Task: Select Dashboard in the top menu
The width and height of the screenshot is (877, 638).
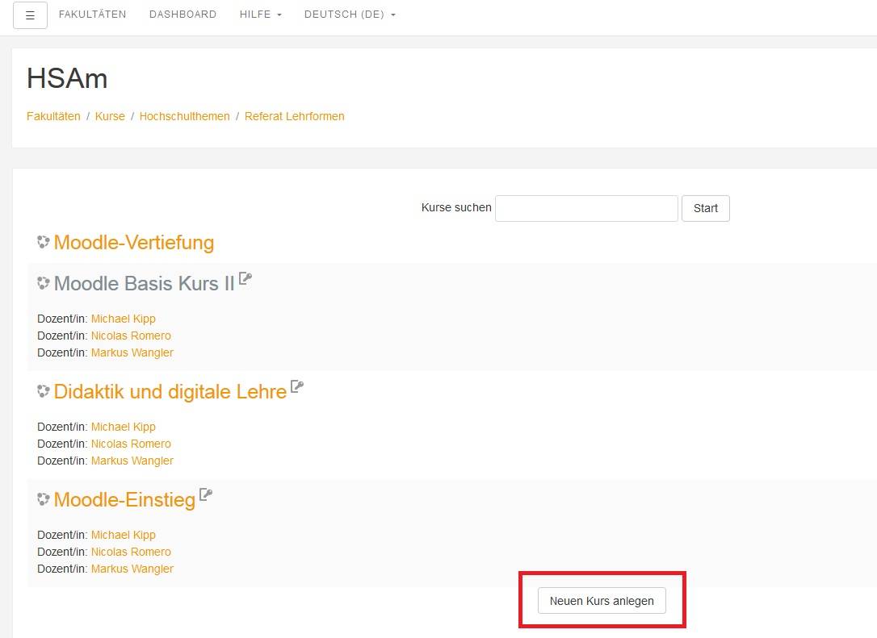Action: 183,15
